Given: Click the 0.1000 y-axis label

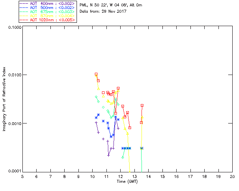Looking at the screenshot, I should (x=15, y=27).
